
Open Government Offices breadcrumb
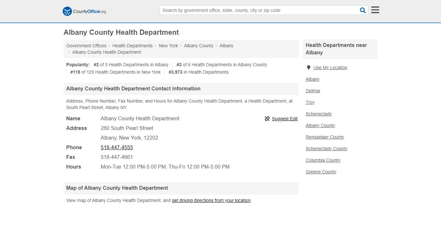click(86, 46)
